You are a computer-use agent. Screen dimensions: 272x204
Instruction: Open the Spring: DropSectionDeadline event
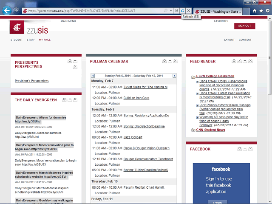pyautogui.click(x=144, y=127)
